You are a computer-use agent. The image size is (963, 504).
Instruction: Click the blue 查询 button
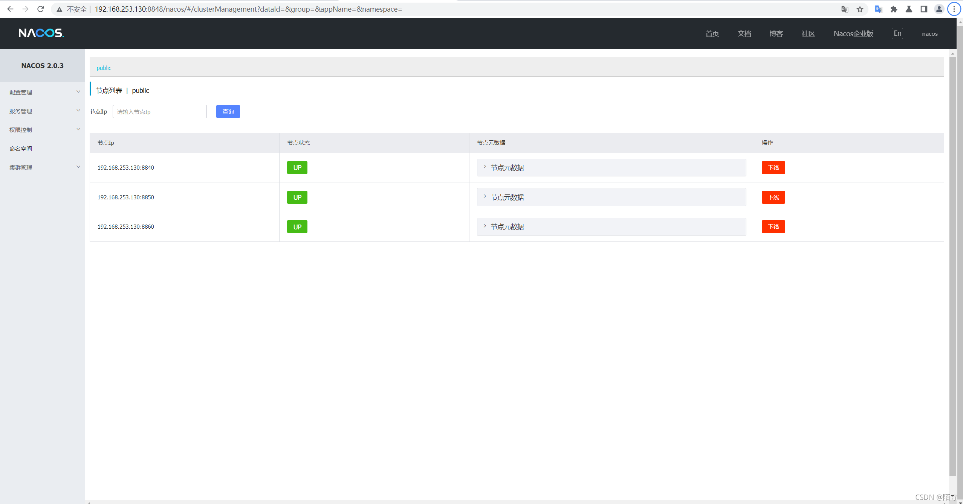point(228,111)
